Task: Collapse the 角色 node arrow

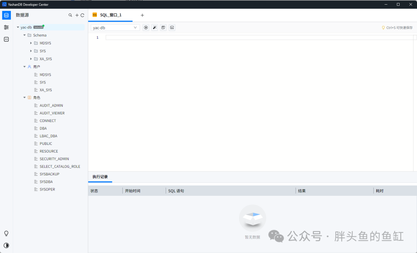Action: 24,98
